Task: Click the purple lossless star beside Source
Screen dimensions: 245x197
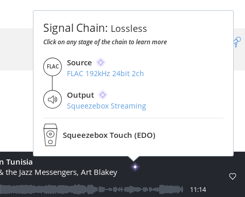Action: pyautogui.click(x=101, y=62)
